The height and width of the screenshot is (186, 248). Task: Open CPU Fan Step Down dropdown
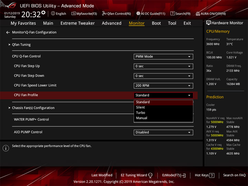[x=163, y=76]
